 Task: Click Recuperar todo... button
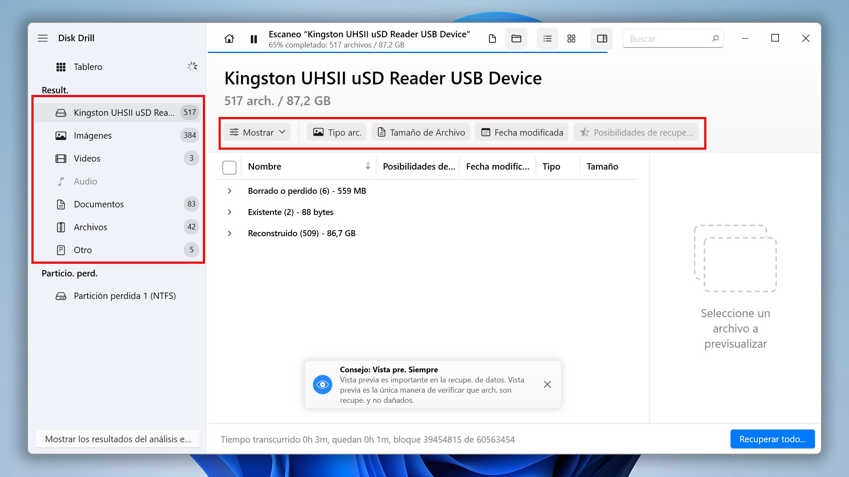click(773, 439)
